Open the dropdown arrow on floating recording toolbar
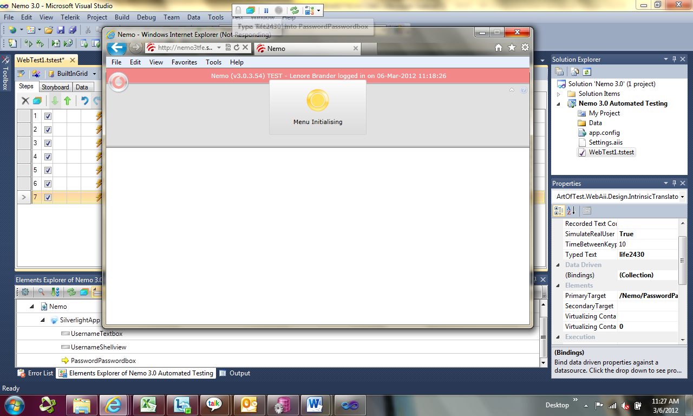Screen dimensions: 693x416 pos(319,10)
